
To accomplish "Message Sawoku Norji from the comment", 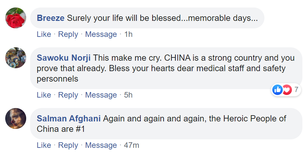I will [101, 95].
